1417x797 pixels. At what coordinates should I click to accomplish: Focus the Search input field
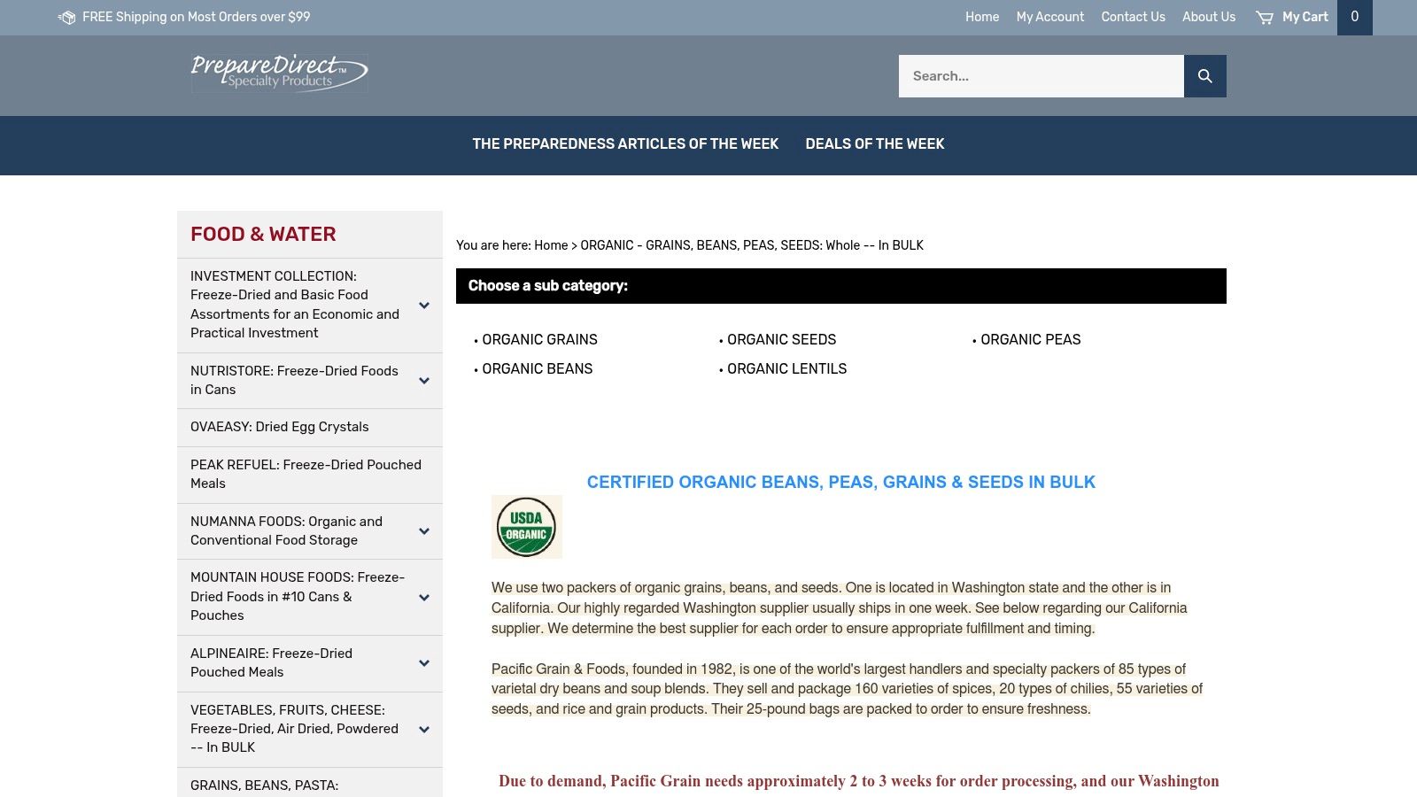(x=1041, y=76)
